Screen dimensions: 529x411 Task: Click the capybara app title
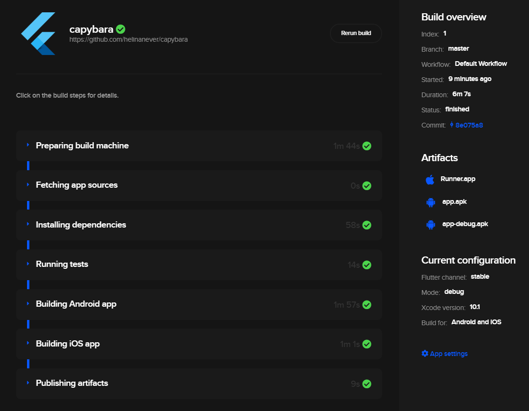click(x=91, y=29)
